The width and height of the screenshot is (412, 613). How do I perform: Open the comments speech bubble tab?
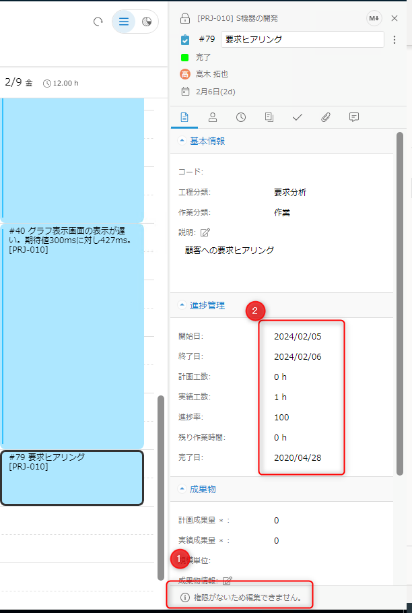point(354,117)
